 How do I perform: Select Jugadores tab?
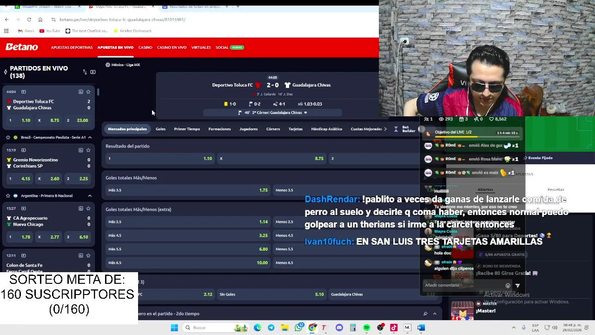click(248, 129)
